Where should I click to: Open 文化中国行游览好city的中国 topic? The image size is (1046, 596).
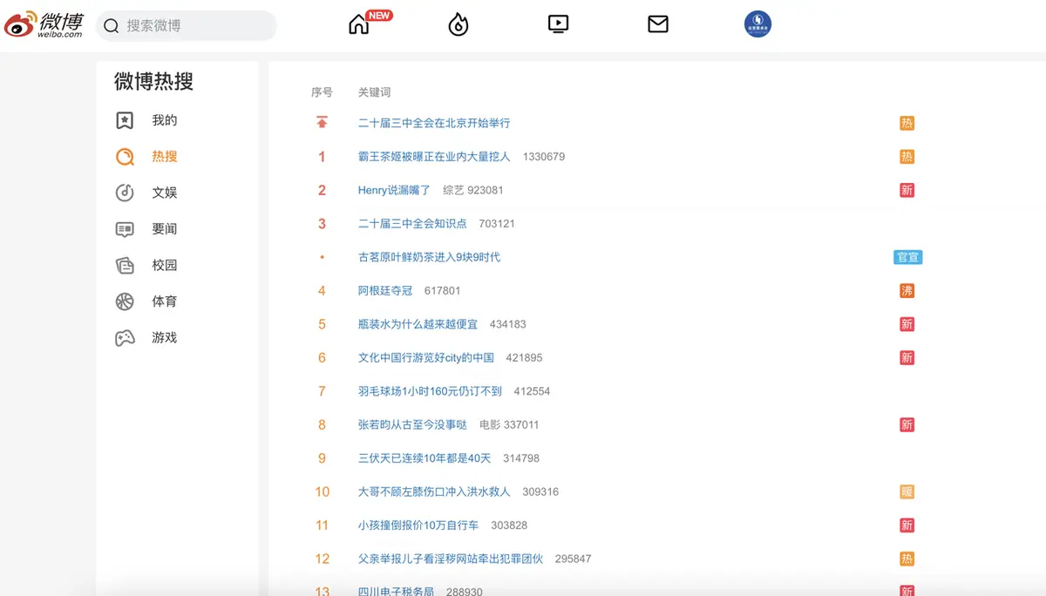pyautogui.click(x=426, y=358)
